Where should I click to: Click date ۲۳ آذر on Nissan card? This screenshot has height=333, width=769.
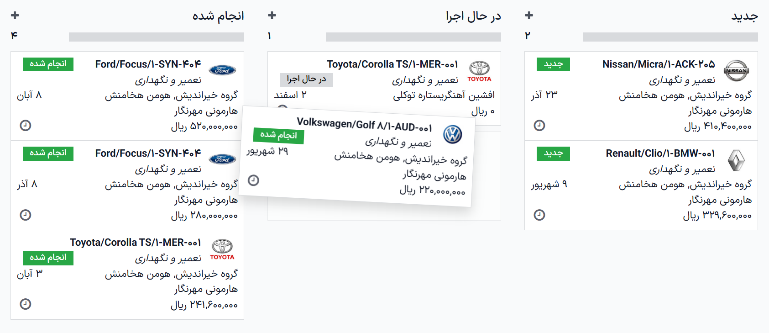click(x=544, y=95)
